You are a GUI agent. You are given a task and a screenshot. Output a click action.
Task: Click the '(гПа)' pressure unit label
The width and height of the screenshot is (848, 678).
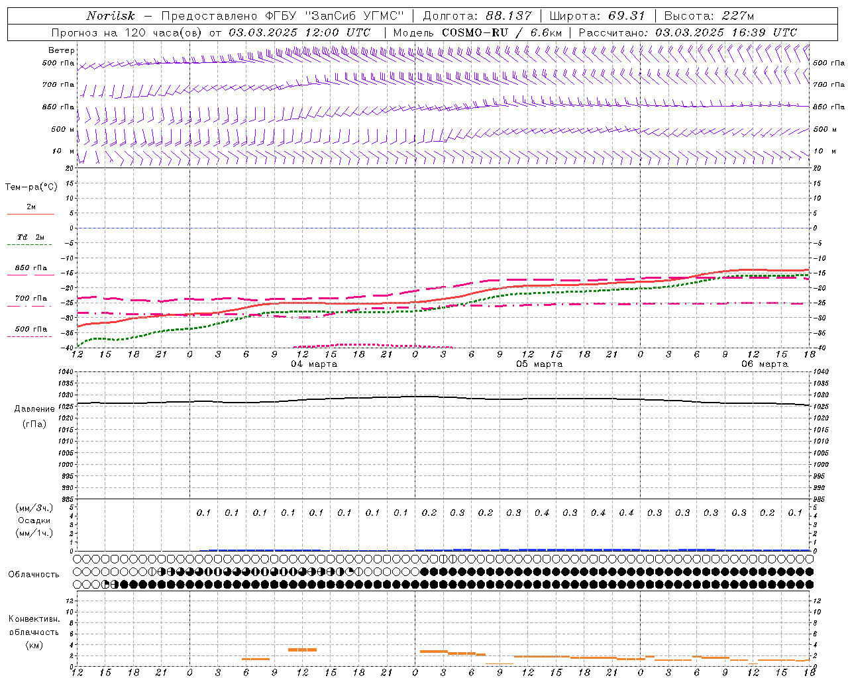click(34, 424)
